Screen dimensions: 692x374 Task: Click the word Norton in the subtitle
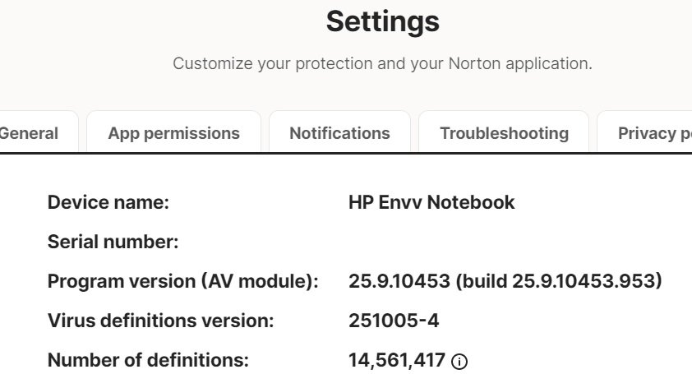click(x=475, y=63)
